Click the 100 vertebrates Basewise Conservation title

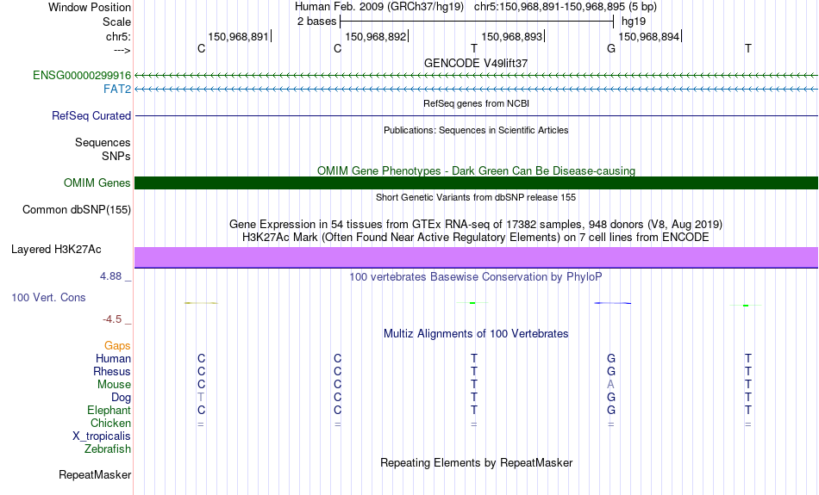pos(476,276)
